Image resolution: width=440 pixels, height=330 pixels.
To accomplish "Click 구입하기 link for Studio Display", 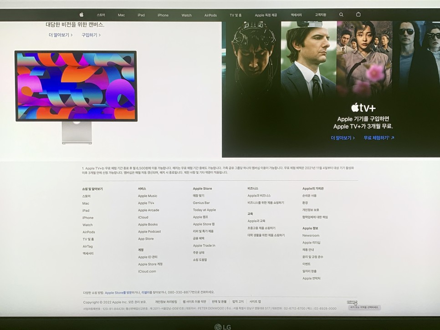I will click(91, 35).
